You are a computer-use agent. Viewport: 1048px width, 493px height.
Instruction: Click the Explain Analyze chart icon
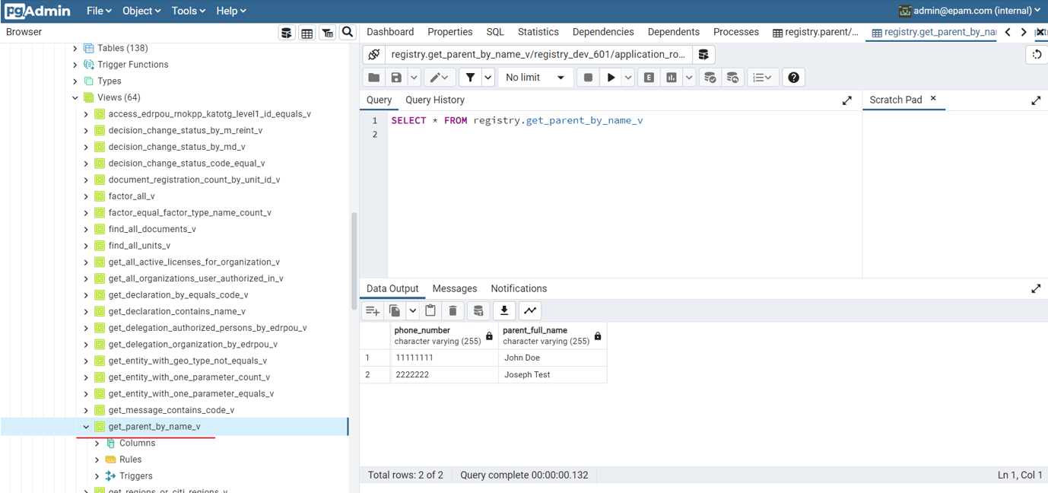click(x=672, y=78)
